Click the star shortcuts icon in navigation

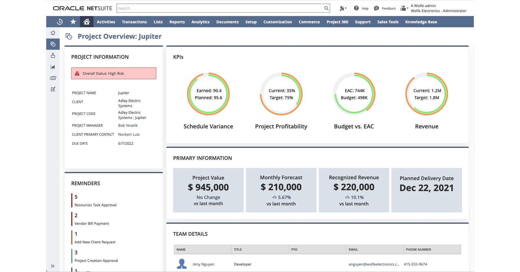tap(73, 22)
